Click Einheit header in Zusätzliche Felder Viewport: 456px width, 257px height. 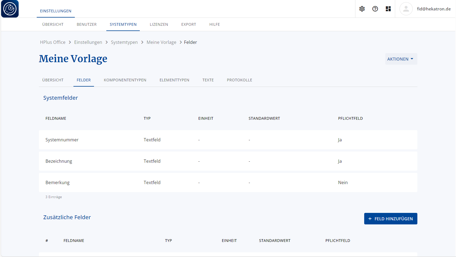click(229, 241)
